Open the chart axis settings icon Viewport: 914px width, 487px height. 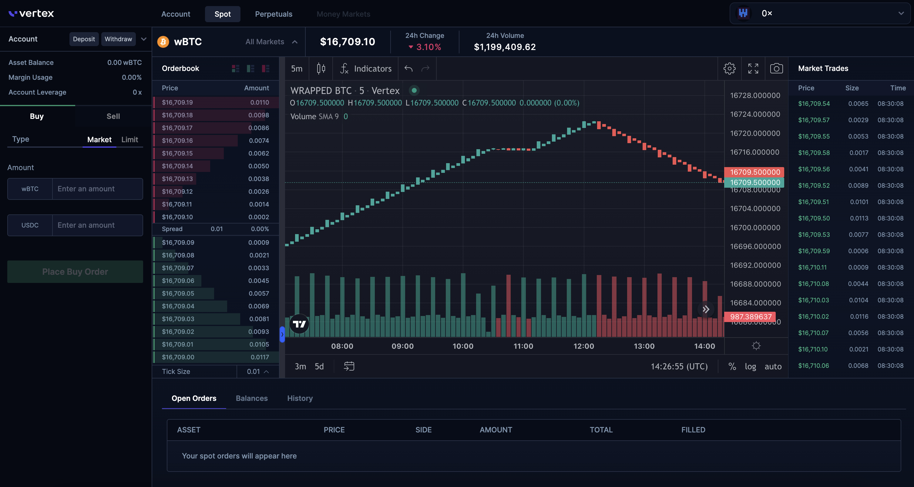coord(756,346)
